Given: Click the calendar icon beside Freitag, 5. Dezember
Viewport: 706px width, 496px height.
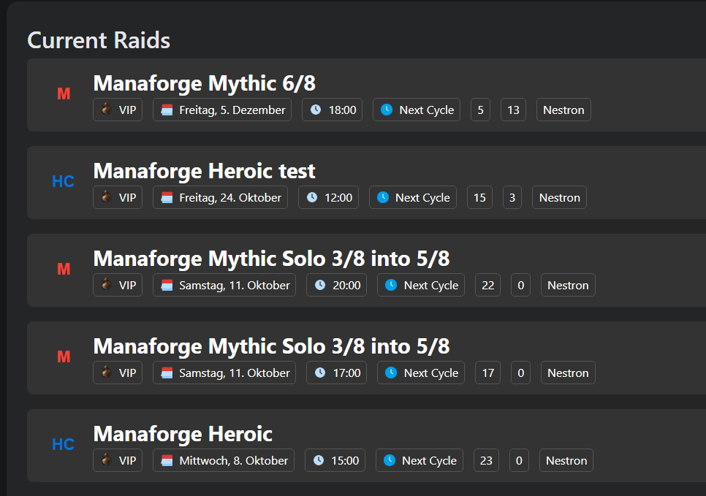Looking at the screenshot, I should point(167,110).
